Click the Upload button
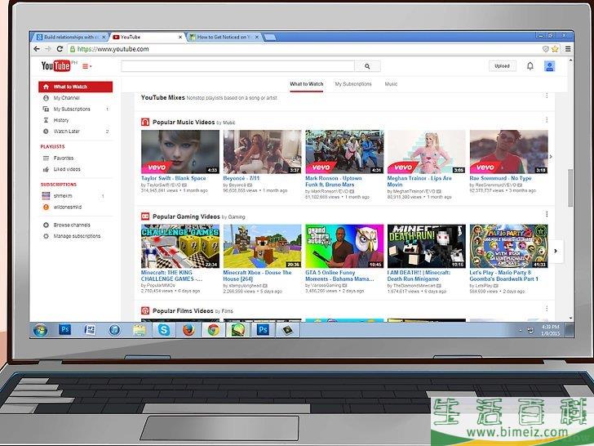 coord(502,66)
